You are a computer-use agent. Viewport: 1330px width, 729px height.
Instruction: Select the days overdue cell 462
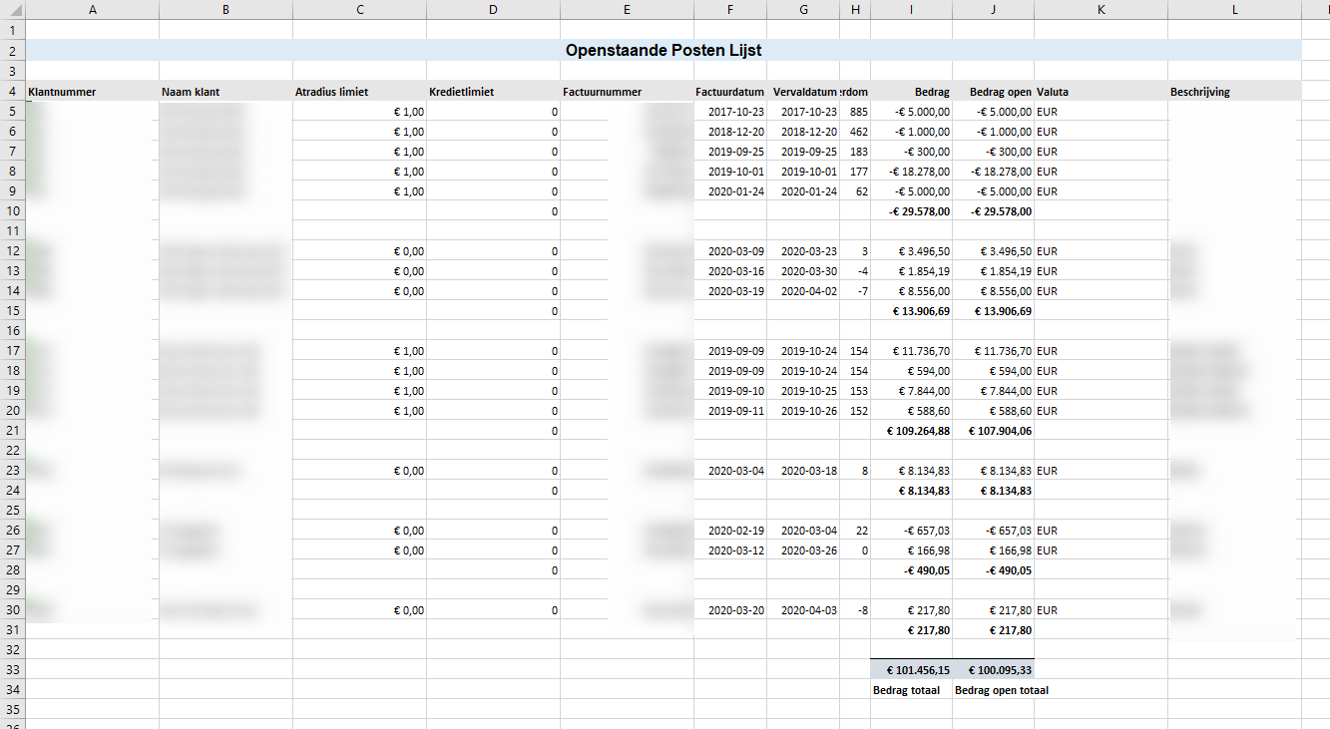tap(855, 131)
